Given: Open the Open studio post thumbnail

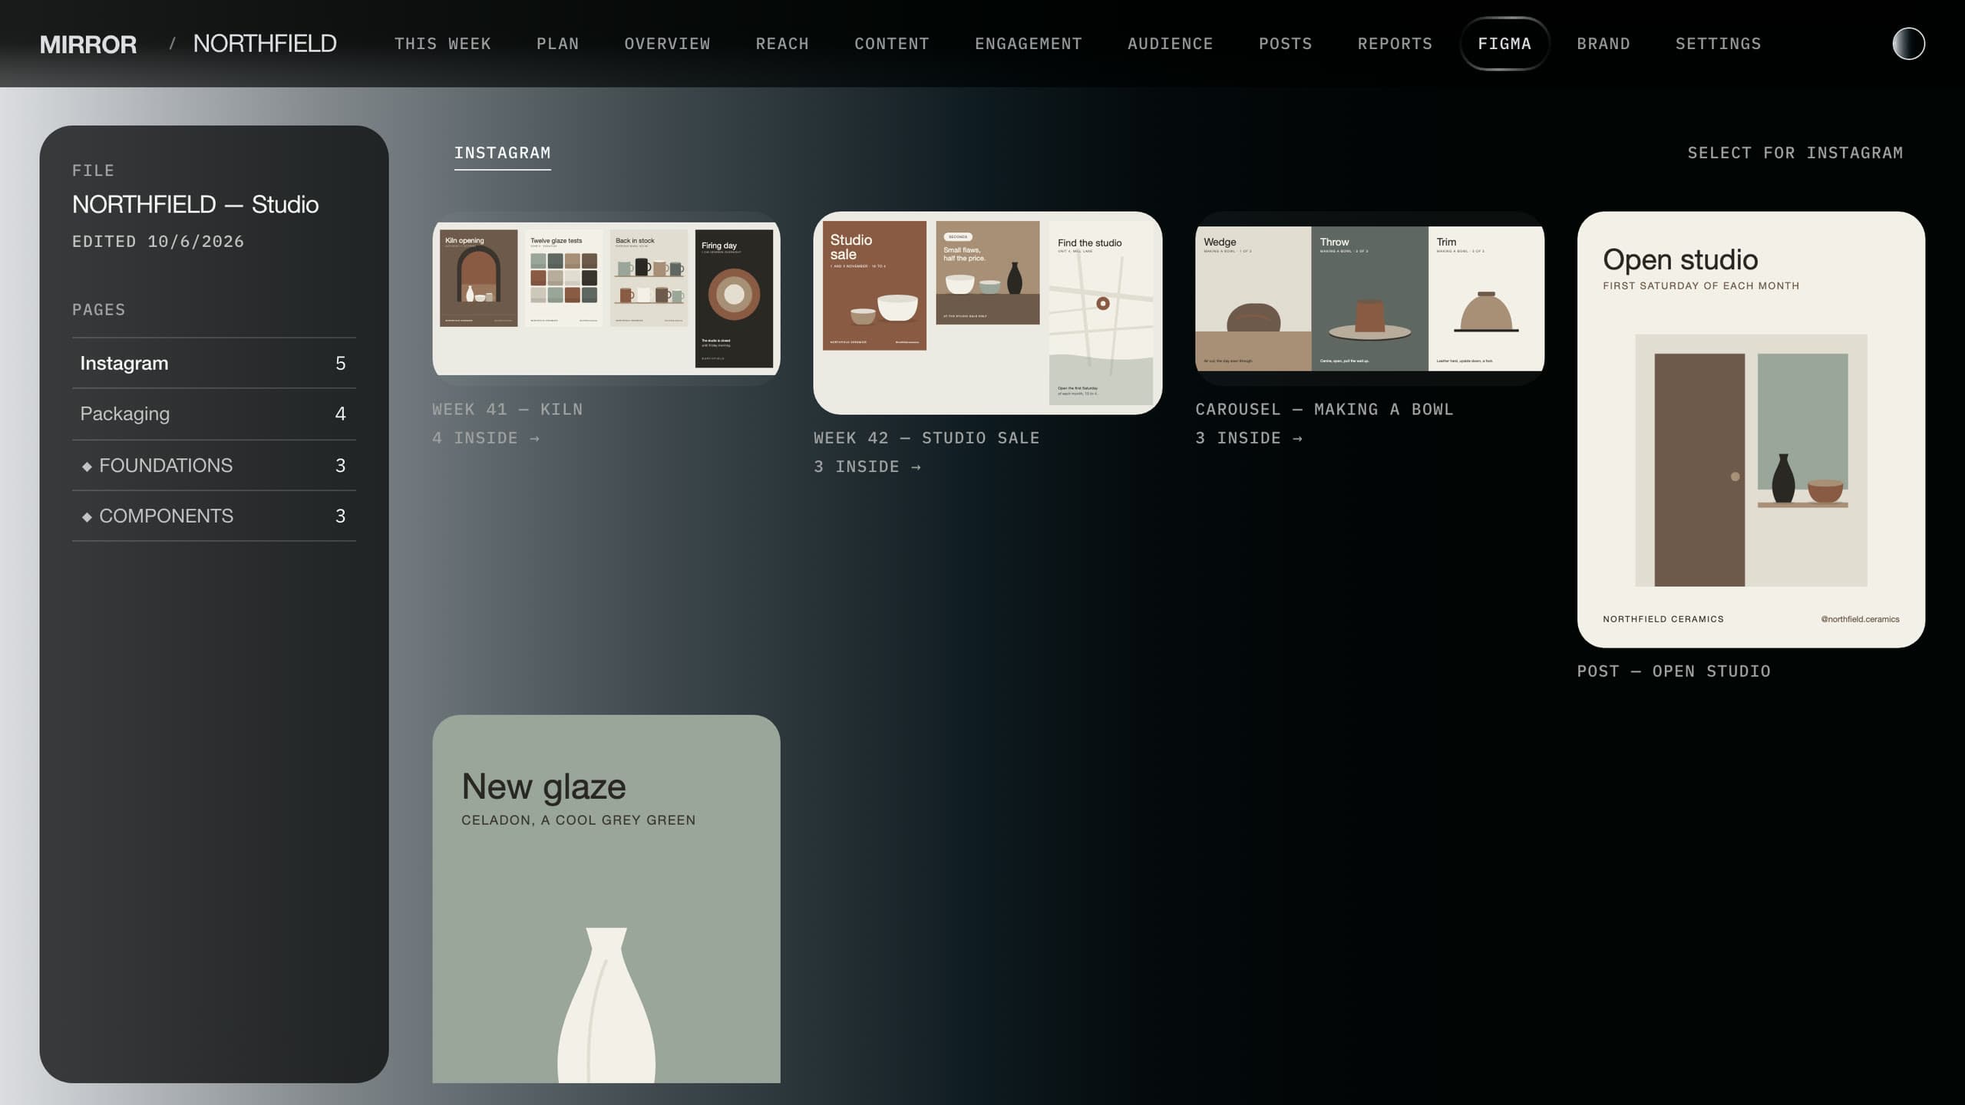Looking at the screenshot, I should click(1751, 430).
